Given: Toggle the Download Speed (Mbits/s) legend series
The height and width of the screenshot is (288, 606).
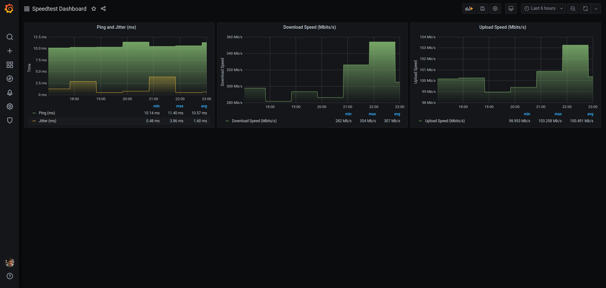Looking at the screenshot, I should (x=254, y=121).
